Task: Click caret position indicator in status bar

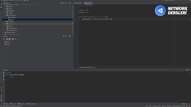Action: (147, 106)
